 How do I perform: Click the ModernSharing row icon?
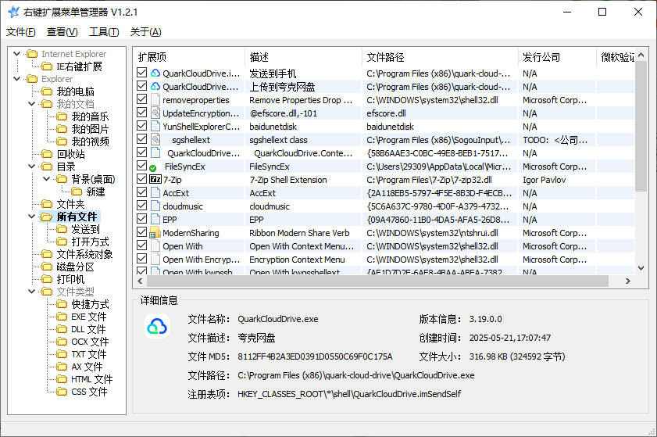[155, 233]
